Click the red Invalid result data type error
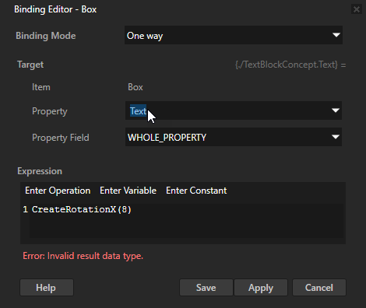Viewport: 366px width, 308px height. (x=83, y=256)
